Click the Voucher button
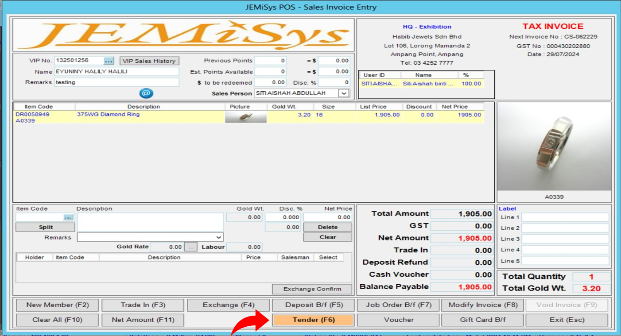The width and height of the screenshot is (621, 336). point(399,320)
